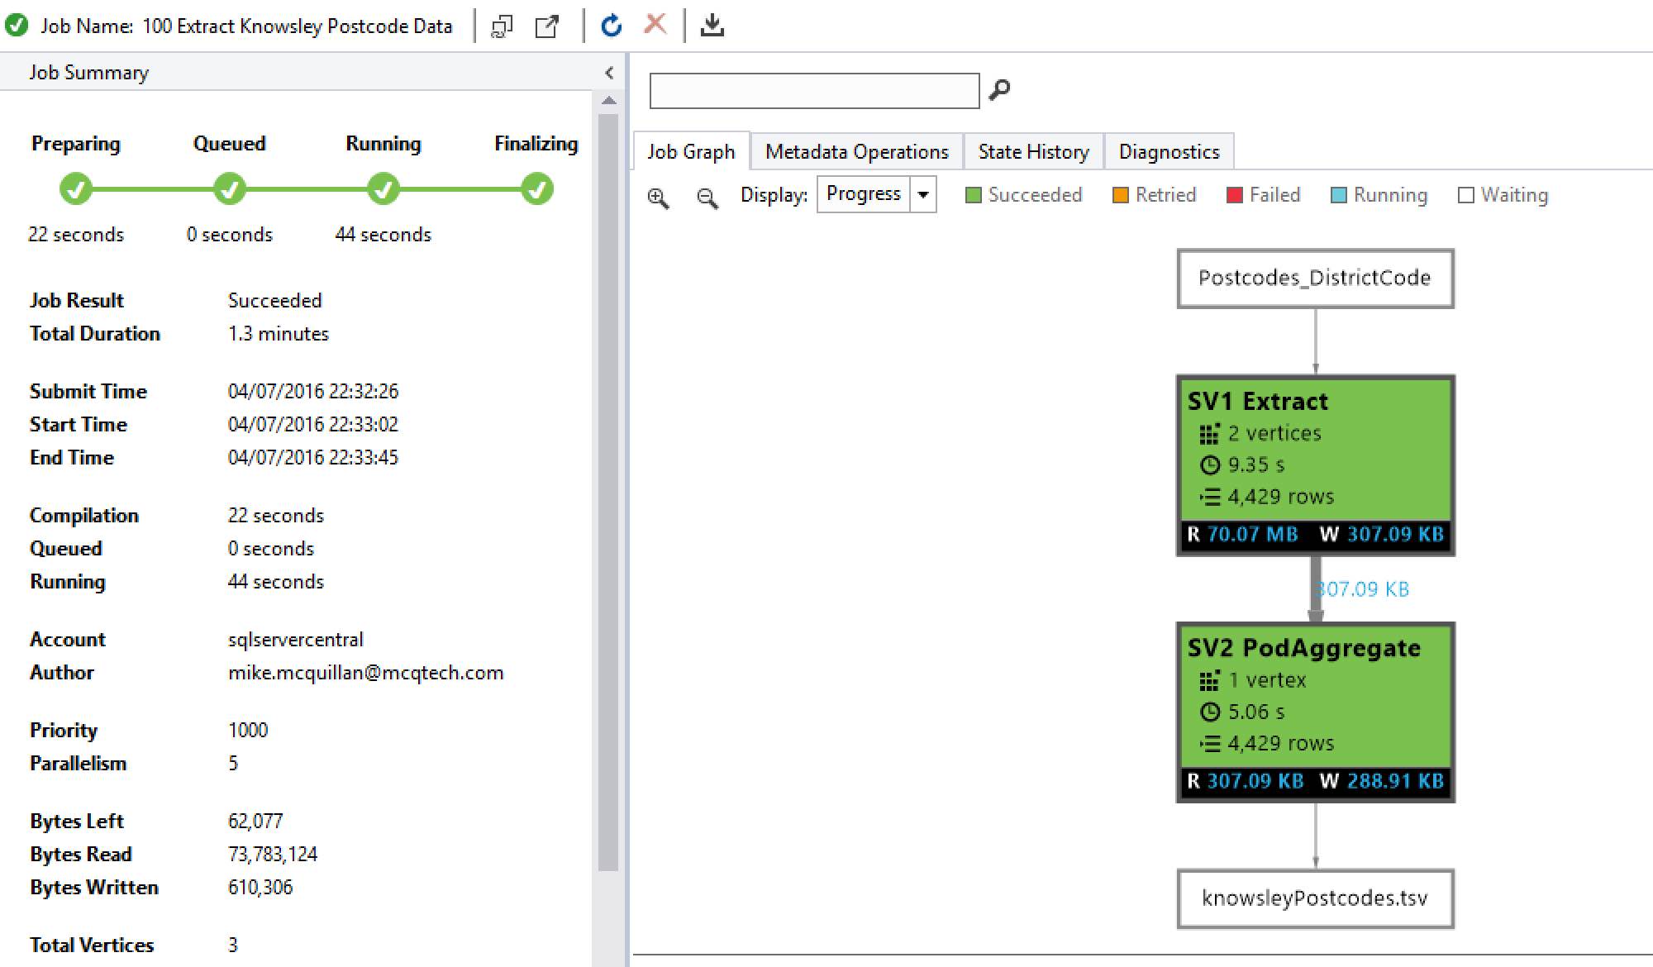Click the green job succeeded status icon
Image resolution: width=1653 pixels, height=967 pixels.
[x=17, y=26]
